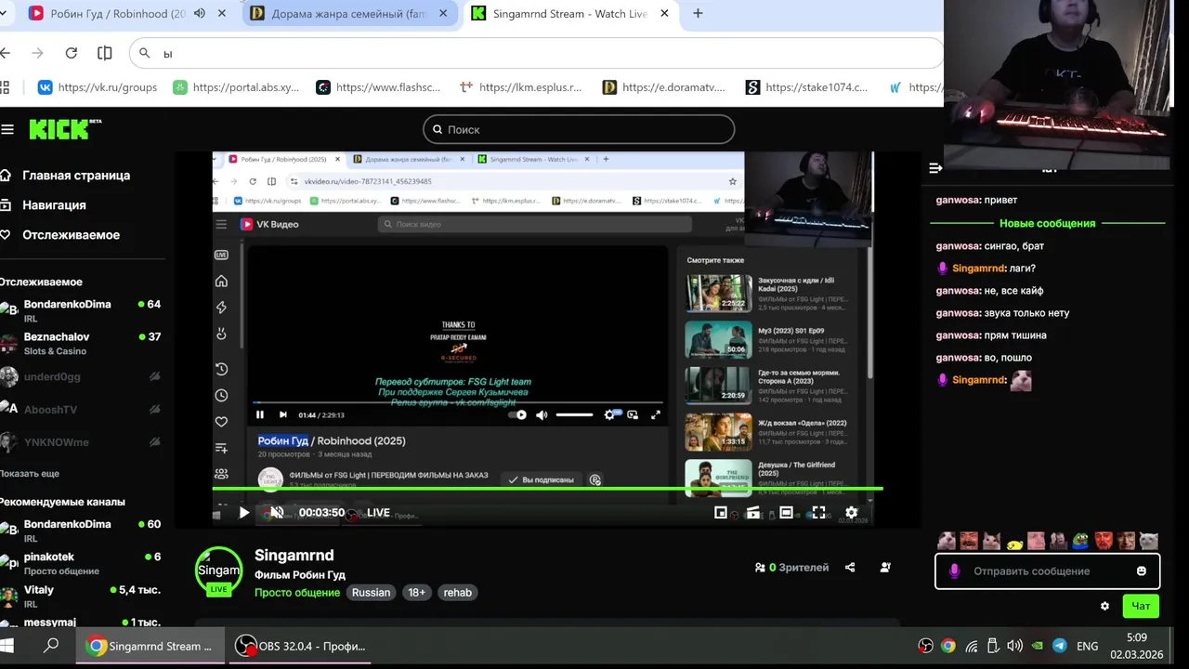The width and height of the screenshot is (1189, 669).
Task: Enter fullscreen on the Kick player
Action: 818,512
